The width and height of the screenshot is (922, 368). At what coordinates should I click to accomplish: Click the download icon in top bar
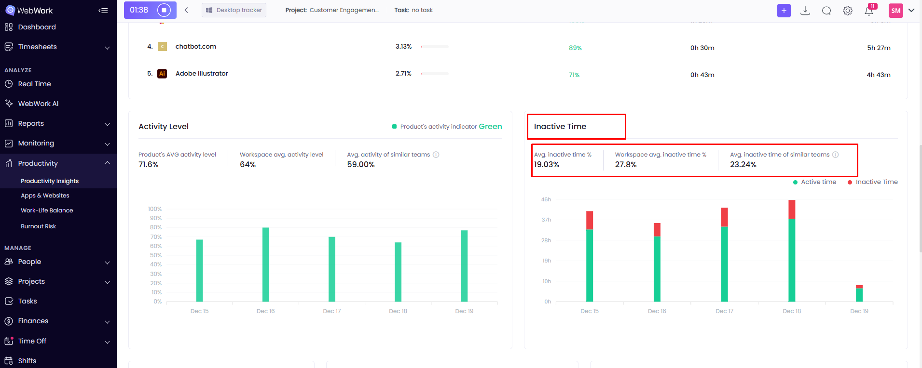pyautogui.click(x=805, y=11)
